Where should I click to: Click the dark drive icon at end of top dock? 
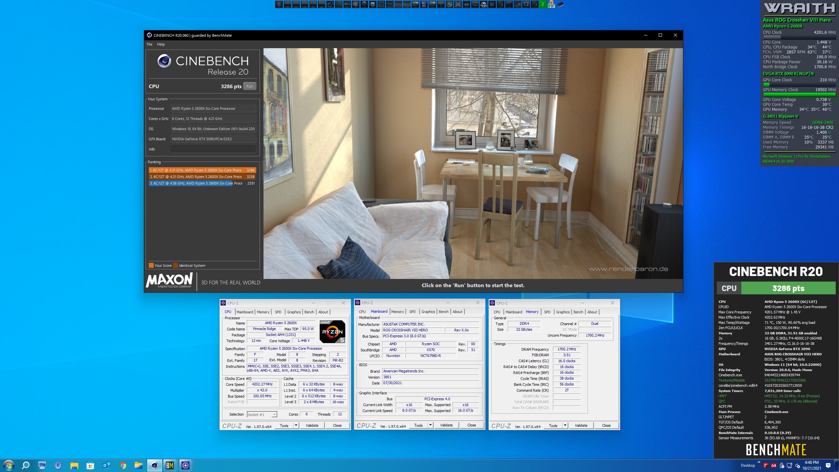(560, 5)
